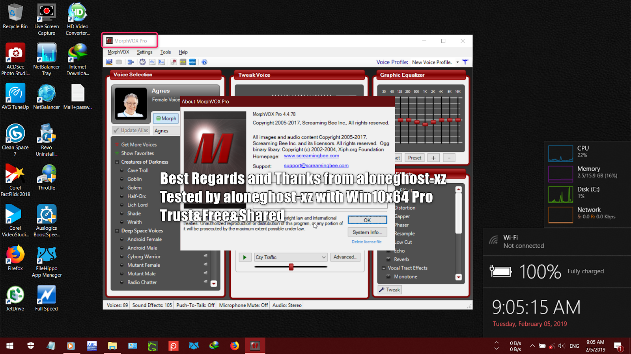Play the background sound preview

[245, 257]
